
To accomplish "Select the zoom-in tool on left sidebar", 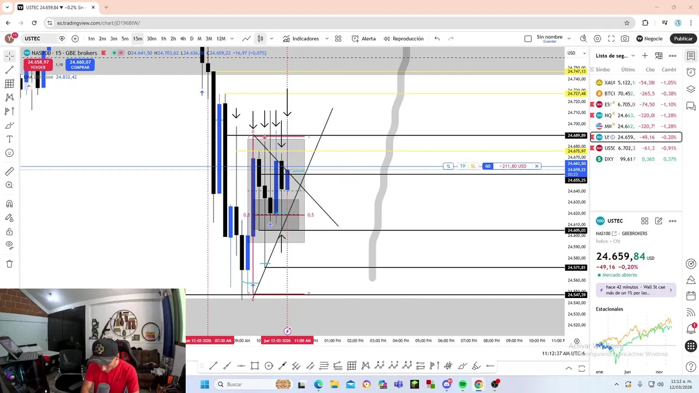I will [9, 186].
